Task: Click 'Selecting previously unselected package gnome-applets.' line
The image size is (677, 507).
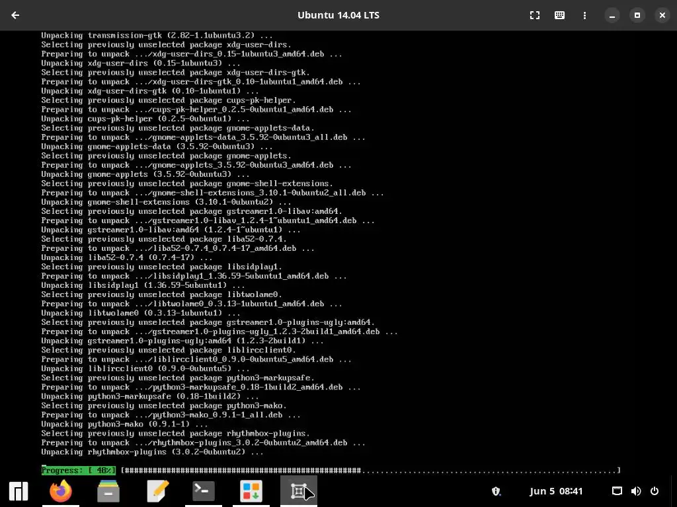Action: pos(166,156)
